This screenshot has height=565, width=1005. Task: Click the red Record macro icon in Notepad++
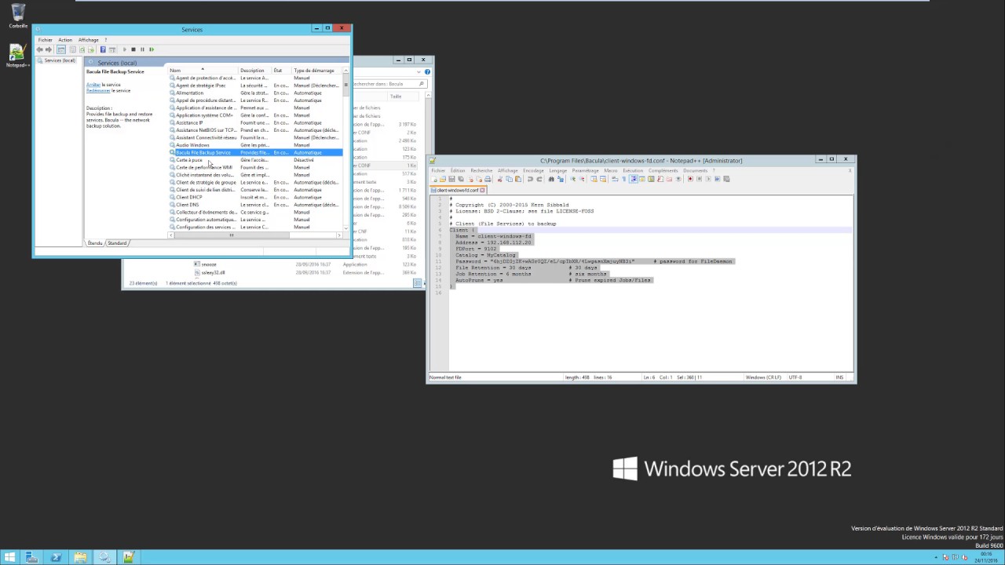pos(690,179)
